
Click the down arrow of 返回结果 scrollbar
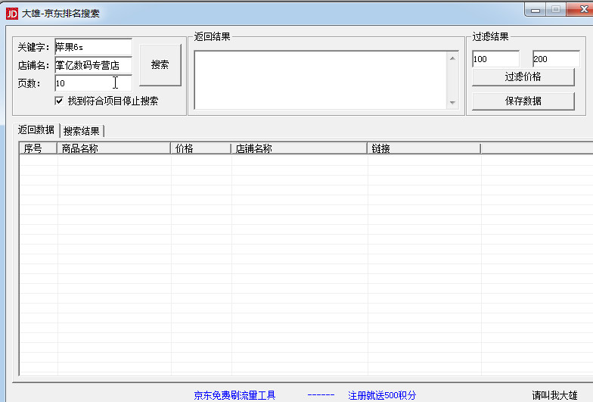coord(452,103)
